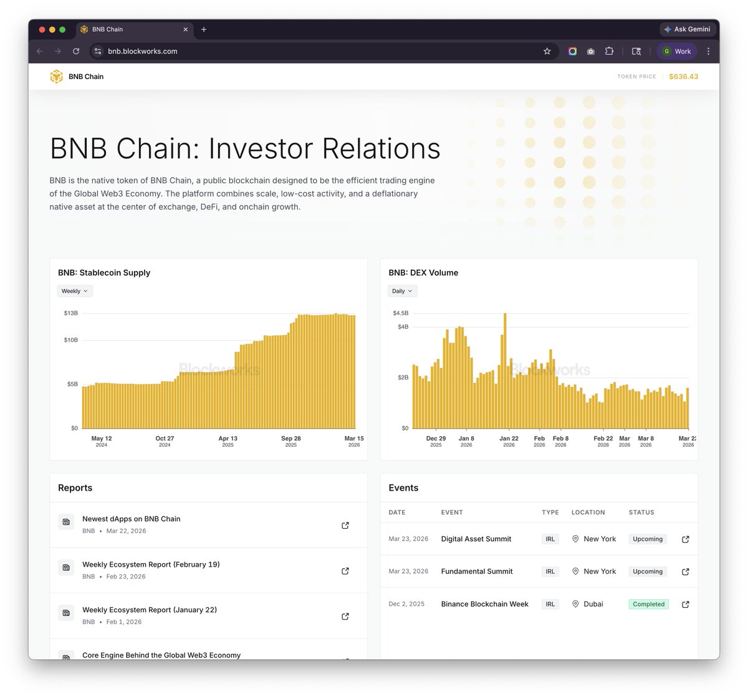Open a new browser tab
The image size is (748, 697).
coord(204,29)
